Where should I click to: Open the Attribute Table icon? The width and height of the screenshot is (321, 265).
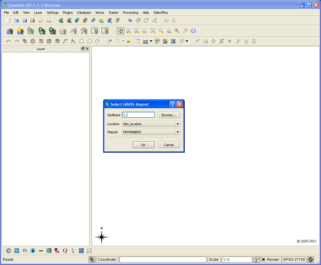coord(137,41)
